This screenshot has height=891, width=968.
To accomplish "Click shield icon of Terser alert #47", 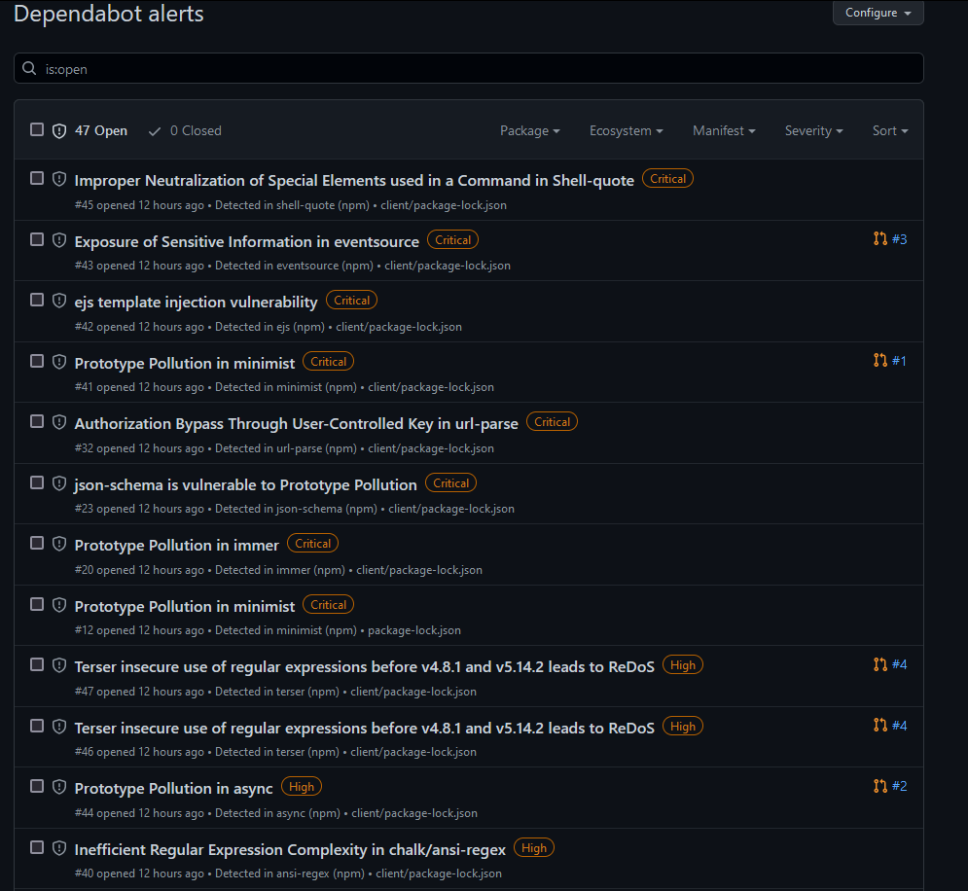I will [x=59, y=665].
